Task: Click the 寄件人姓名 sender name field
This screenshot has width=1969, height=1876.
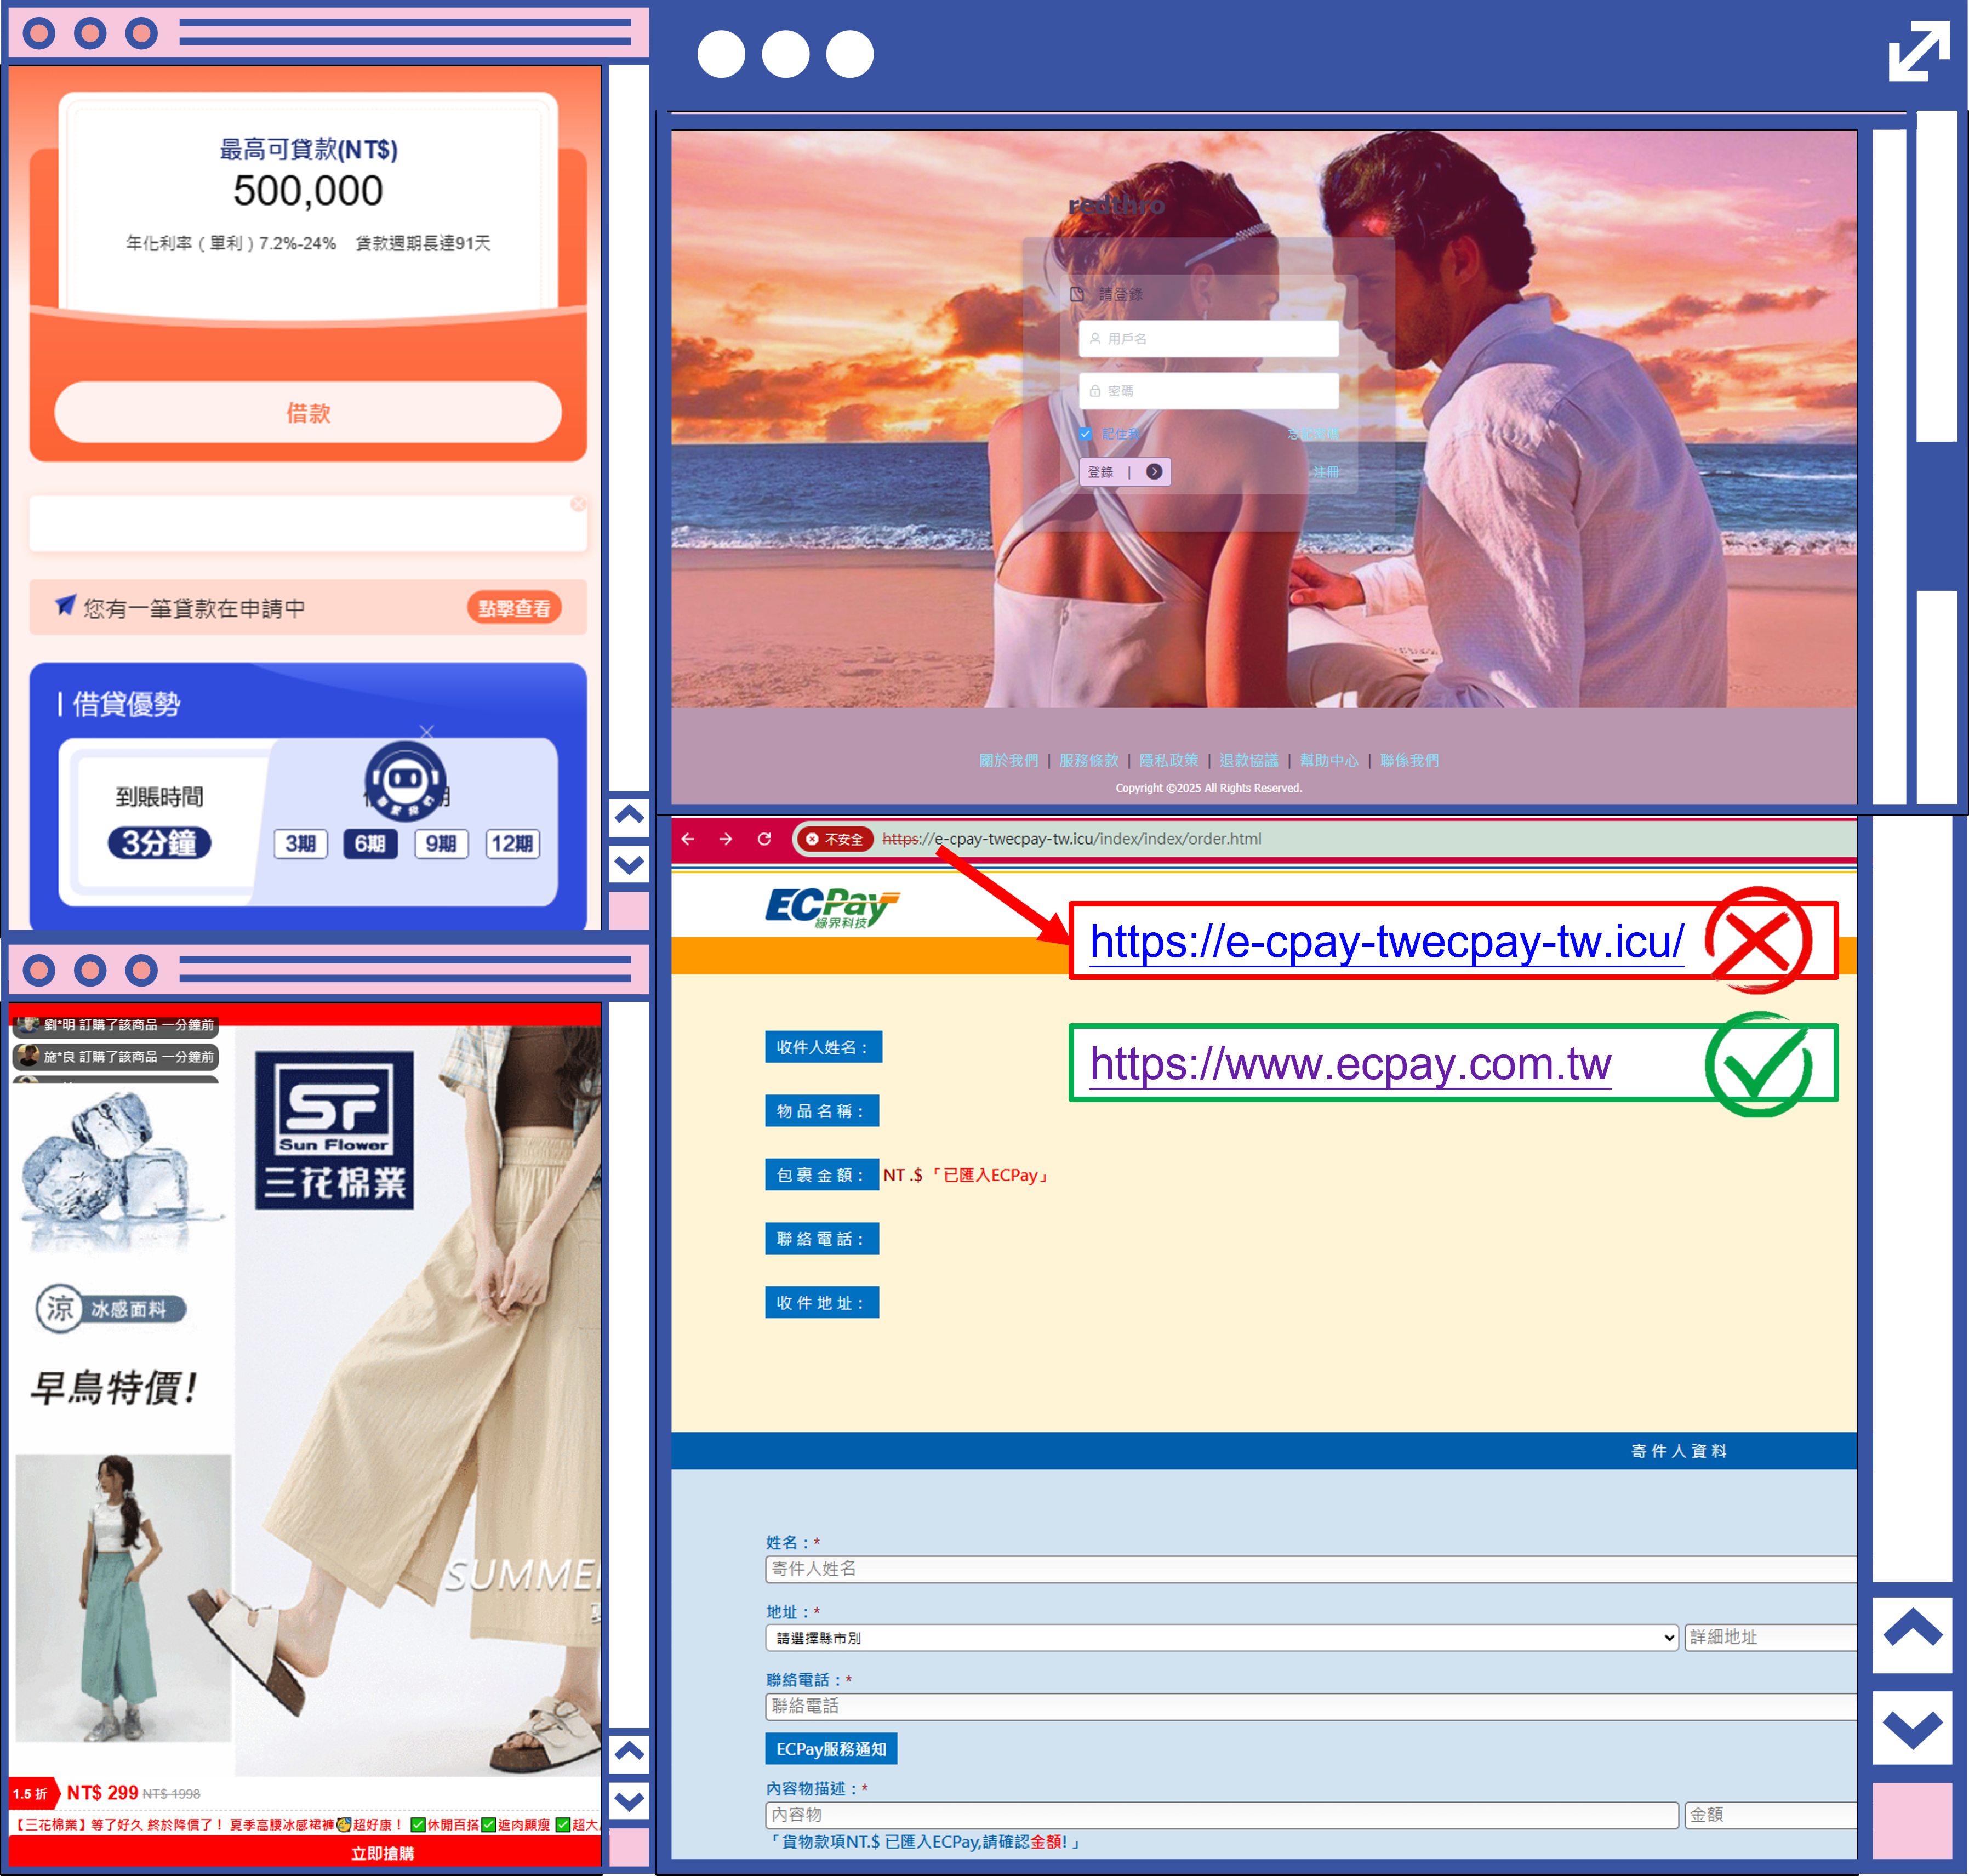Action: (x=1310, y=1569)
